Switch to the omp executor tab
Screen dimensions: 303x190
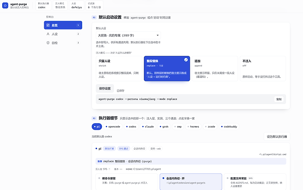pos(178,127)
